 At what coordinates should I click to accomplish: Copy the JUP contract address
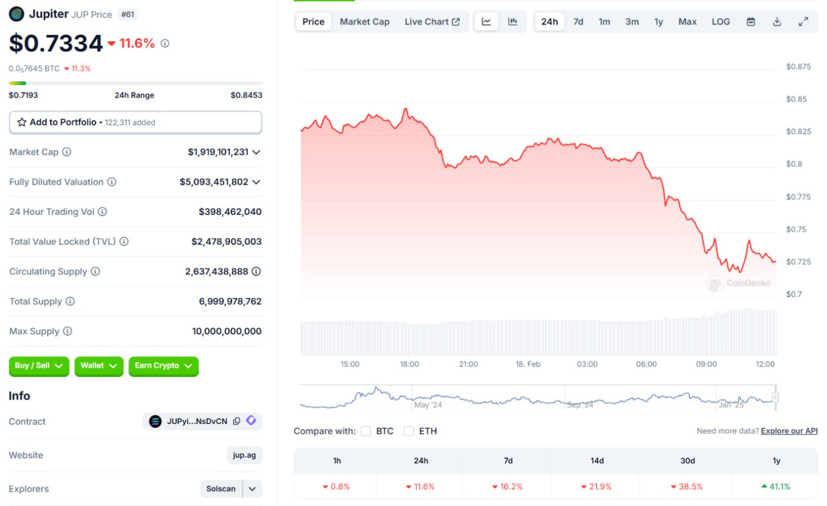click(236, 421)
